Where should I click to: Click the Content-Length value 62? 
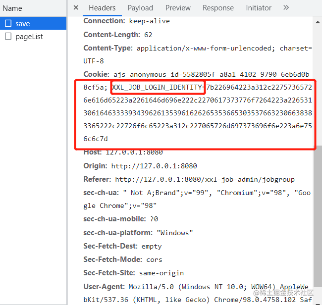click(148, 35)
